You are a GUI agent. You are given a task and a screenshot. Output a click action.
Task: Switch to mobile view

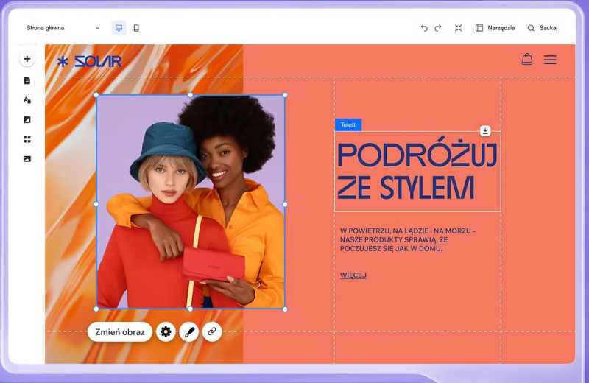[136, 28]
